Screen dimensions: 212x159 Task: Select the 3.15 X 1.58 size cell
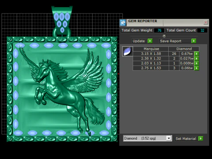[151, 53]
